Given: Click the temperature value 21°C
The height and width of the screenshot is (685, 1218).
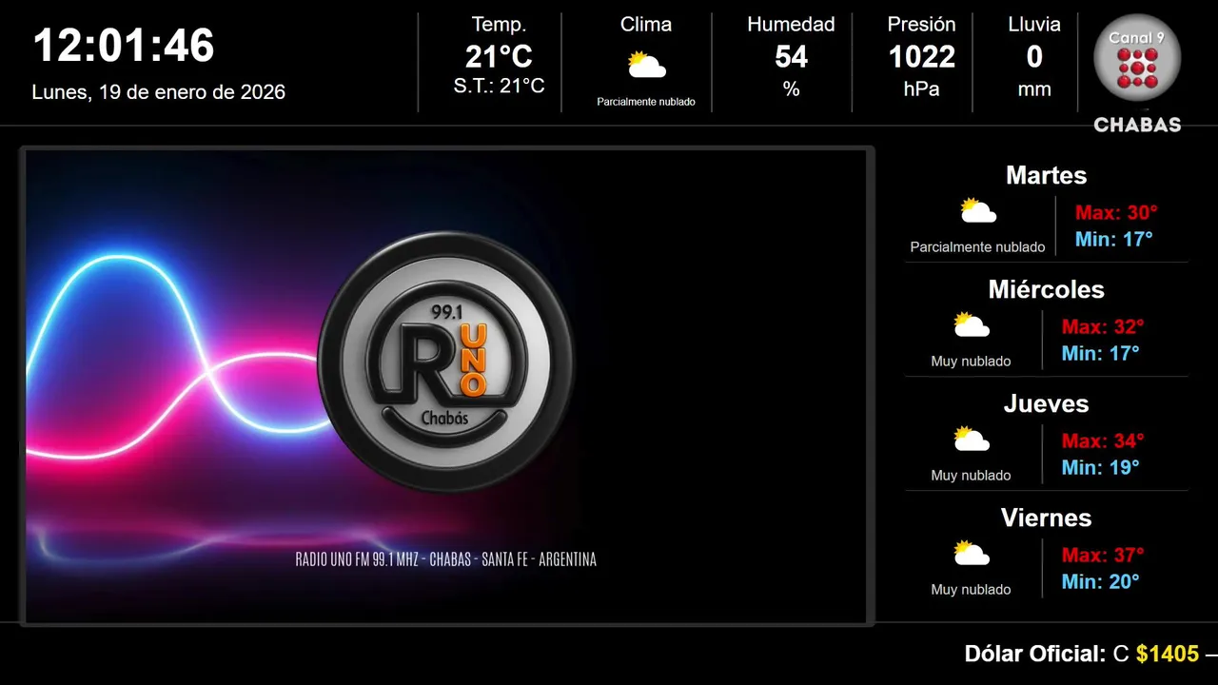Looking at the screenshot, I should point(499,57).
